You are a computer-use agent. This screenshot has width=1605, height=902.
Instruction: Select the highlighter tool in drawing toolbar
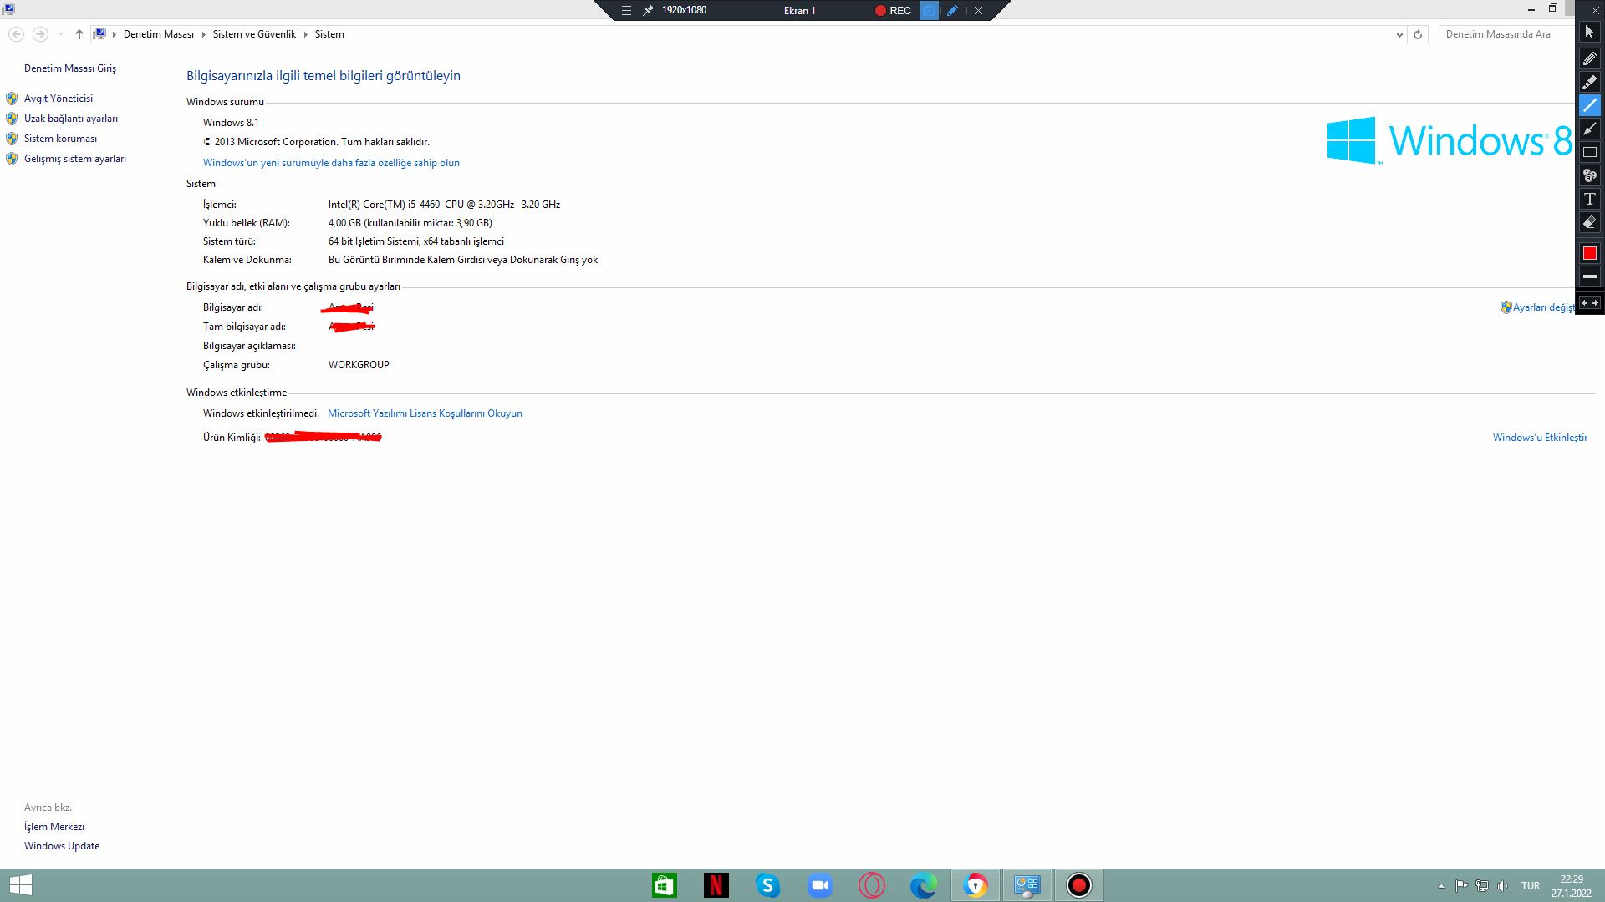pyautogui.click(x=1589, y=82)
